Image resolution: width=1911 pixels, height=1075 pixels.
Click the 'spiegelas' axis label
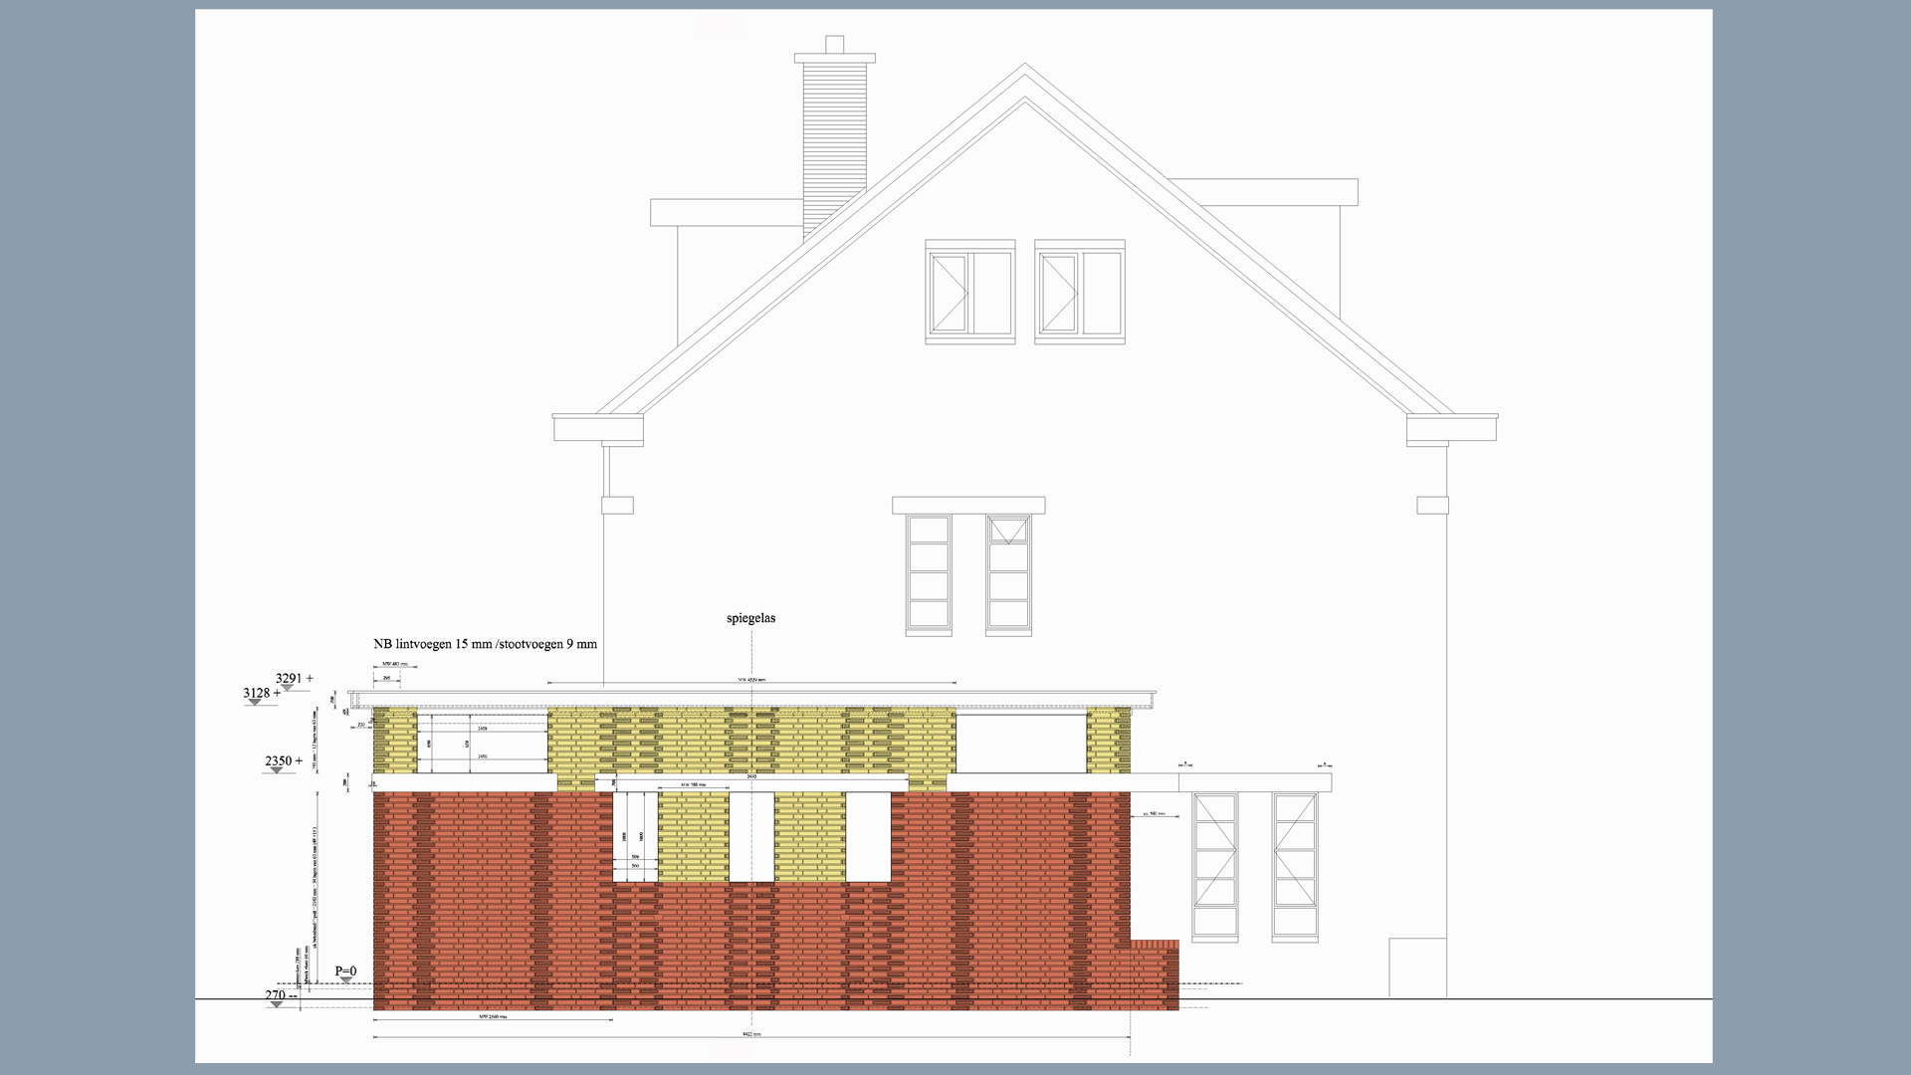750,618
